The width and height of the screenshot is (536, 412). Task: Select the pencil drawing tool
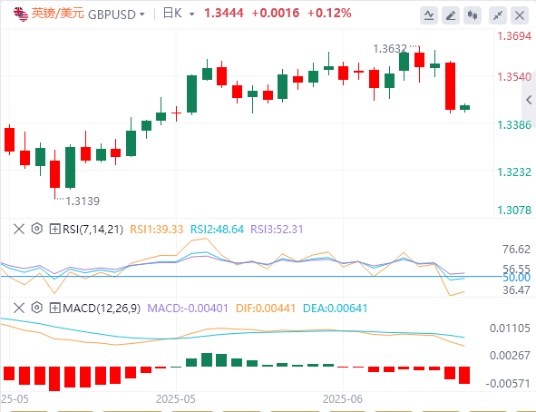451,15
